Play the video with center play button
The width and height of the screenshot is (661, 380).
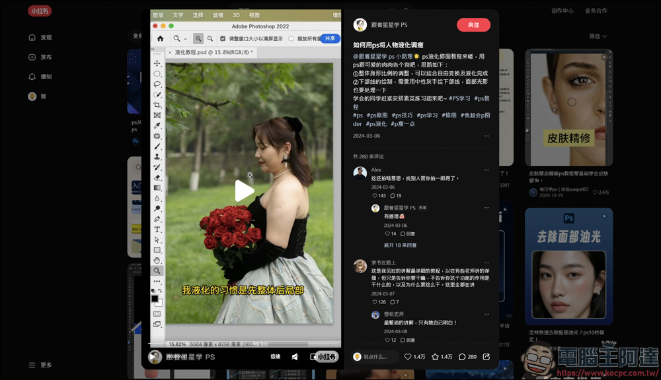point(244,191)
